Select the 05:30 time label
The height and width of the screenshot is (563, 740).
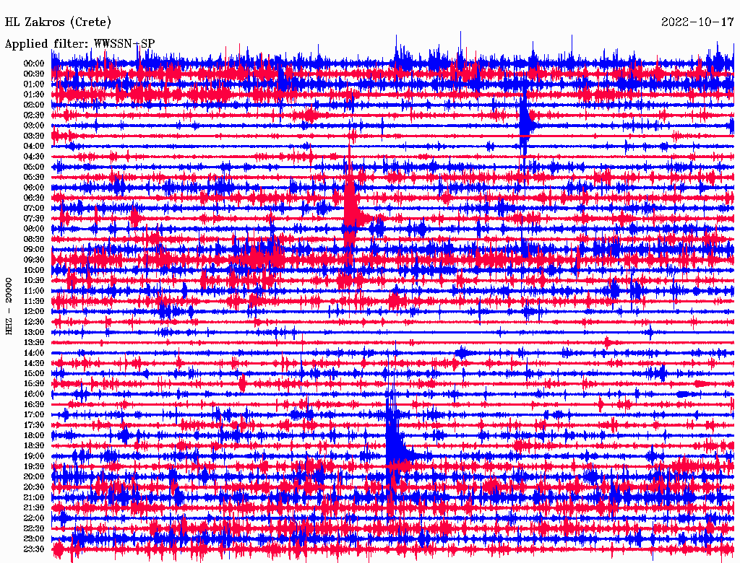pyautogui.click(x=34, y=178)
